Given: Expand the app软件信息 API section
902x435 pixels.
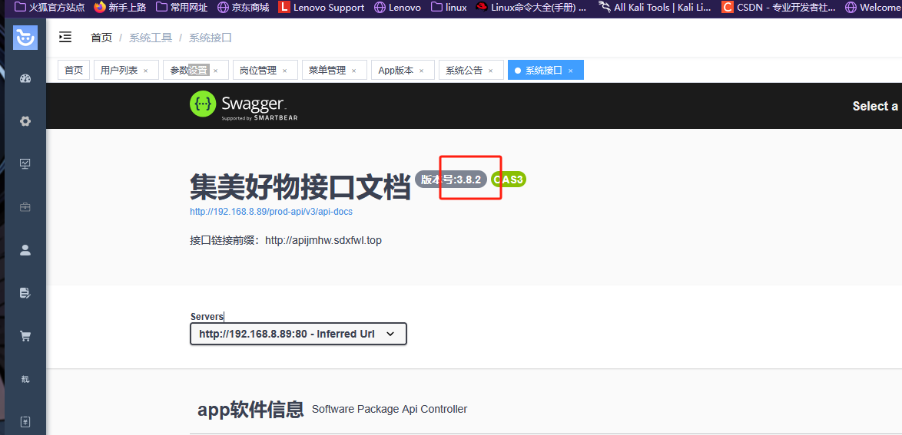Looking at the screenshot, I should [250, 410].
